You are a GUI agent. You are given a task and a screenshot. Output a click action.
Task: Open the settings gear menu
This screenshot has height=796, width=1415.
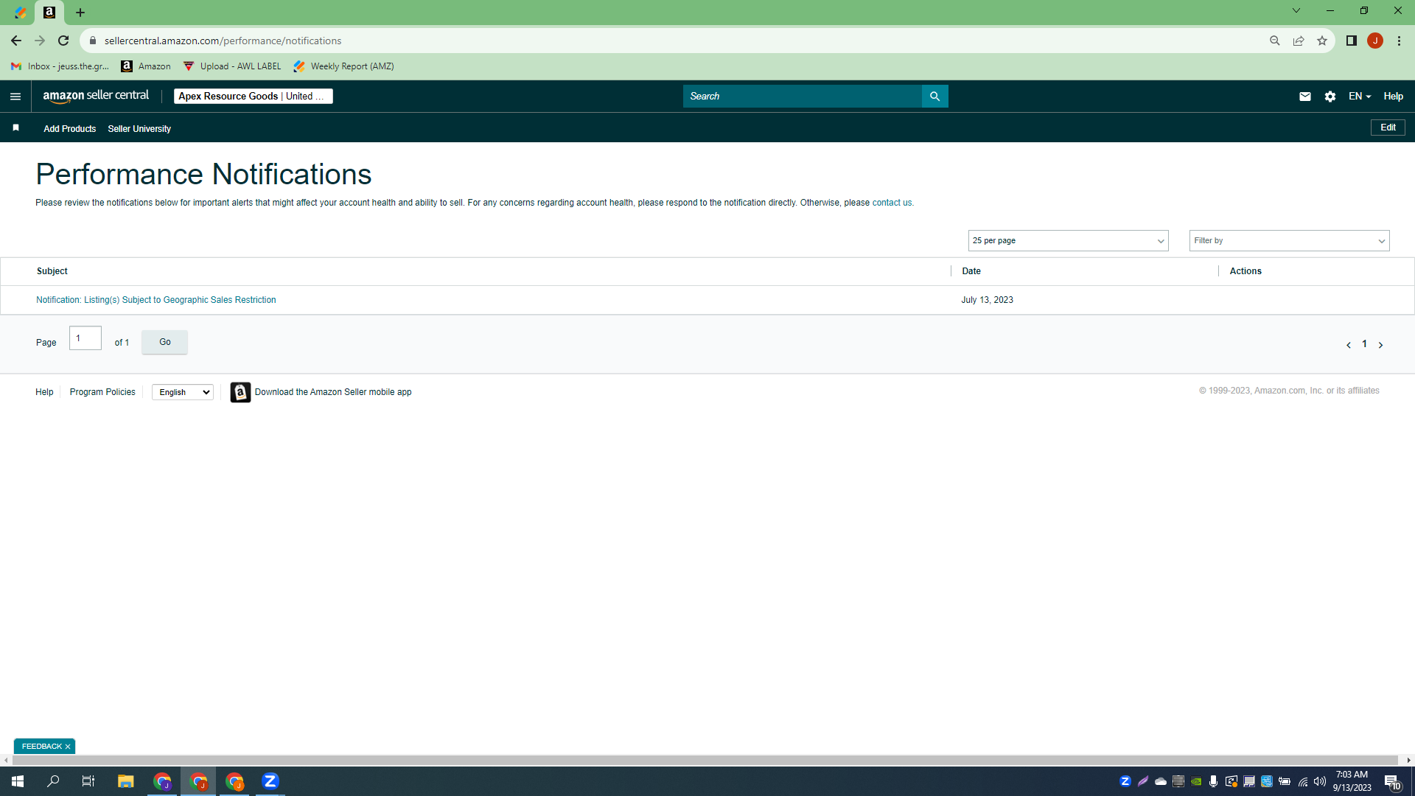[x=1330, y=97]
